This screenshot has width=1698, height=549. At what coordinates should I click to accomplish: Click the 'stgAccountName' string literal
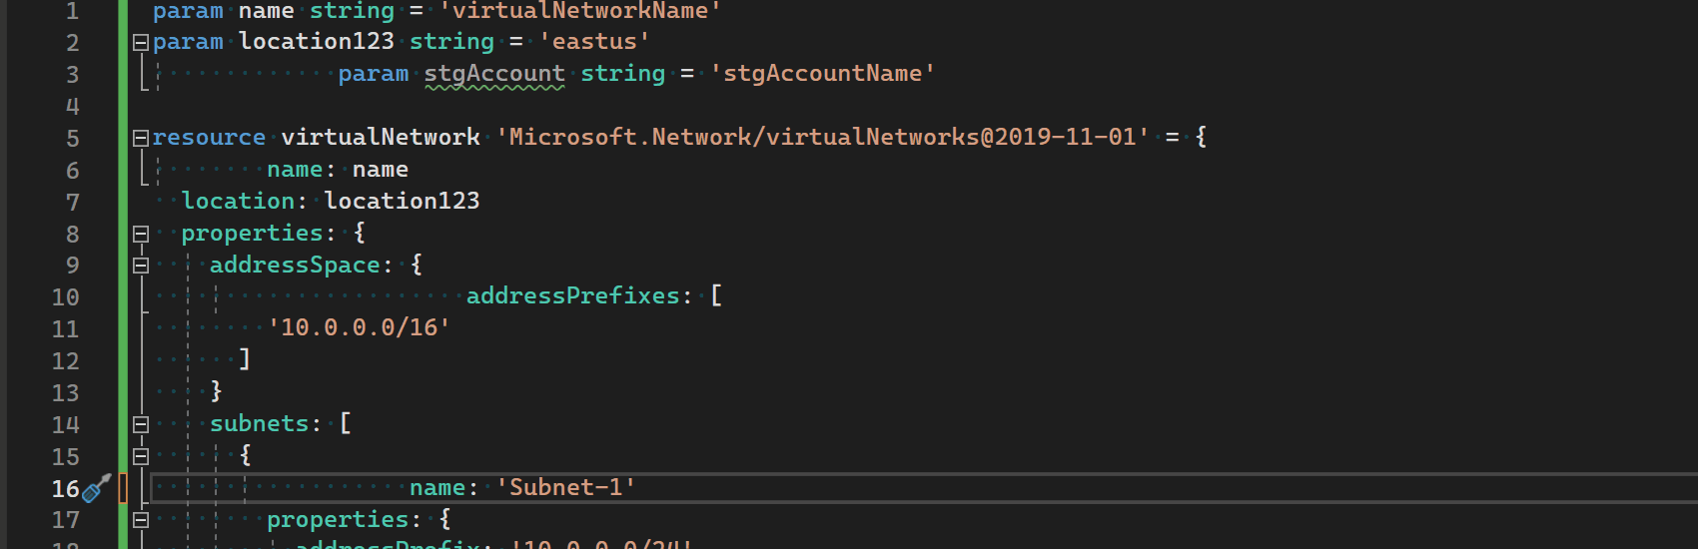point(822,74)
